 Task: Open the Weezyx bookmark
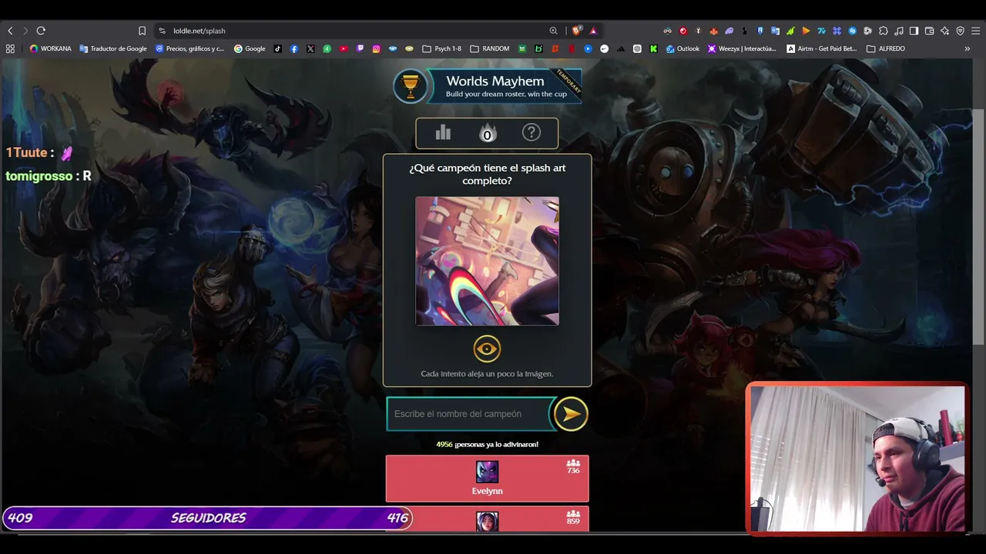tap(743, 48)
